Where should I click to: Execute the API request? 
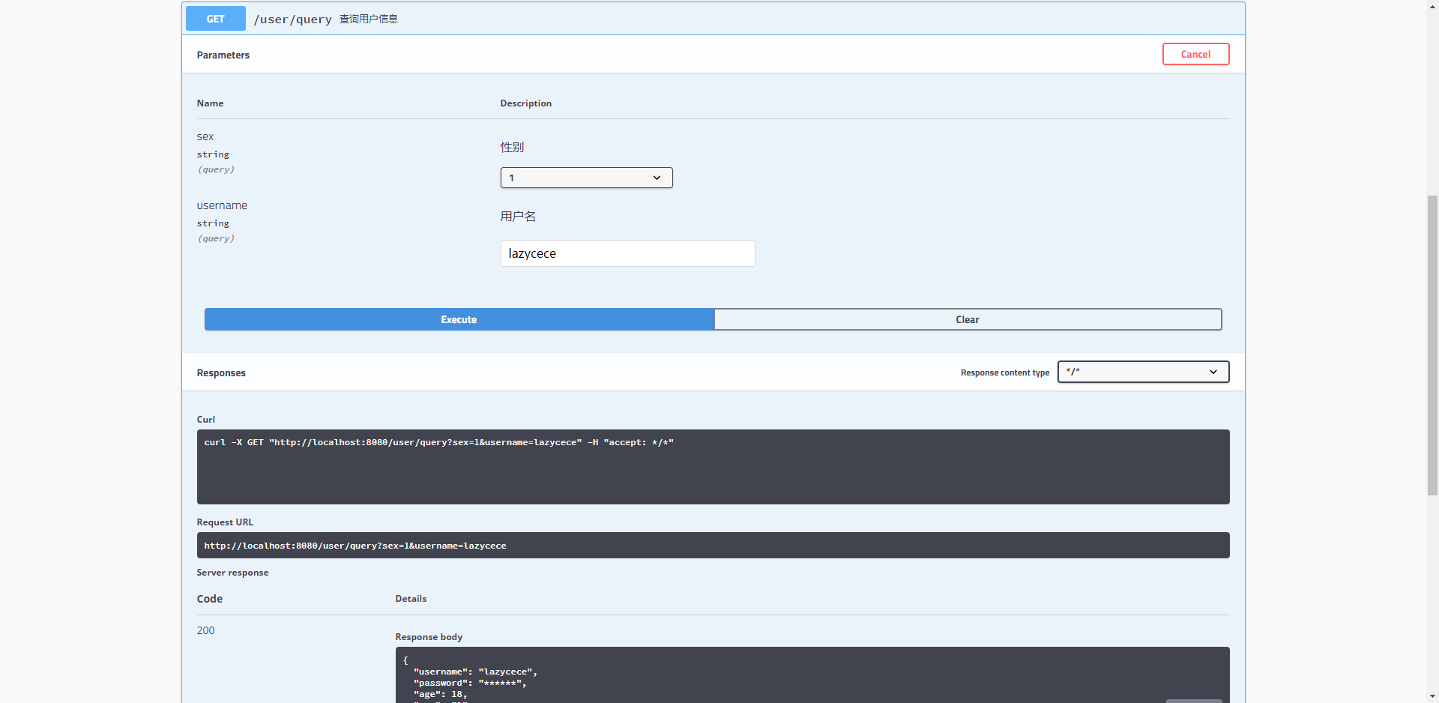459,319
